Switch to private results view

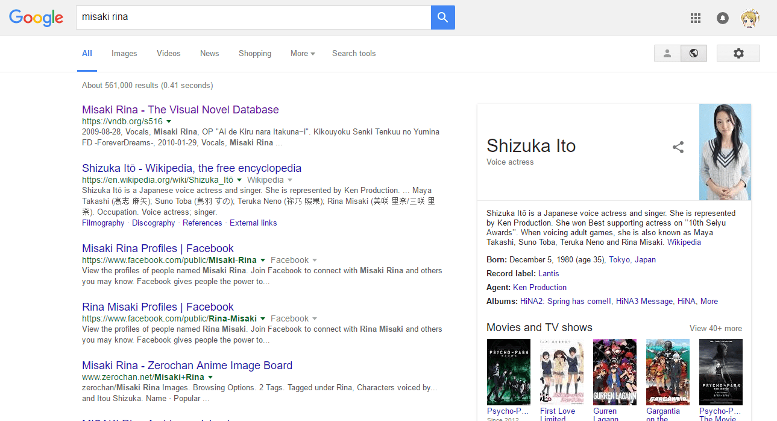(667, 53)
